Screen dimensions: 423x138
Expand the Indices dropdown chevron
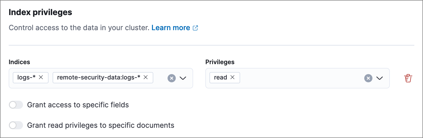(183, 78)
